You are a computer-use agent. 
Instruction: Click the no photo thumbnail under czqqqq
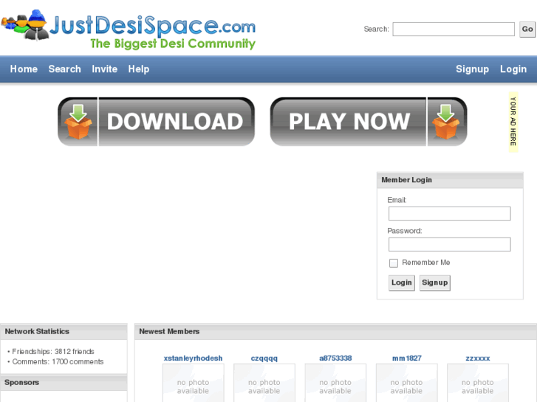264,383
